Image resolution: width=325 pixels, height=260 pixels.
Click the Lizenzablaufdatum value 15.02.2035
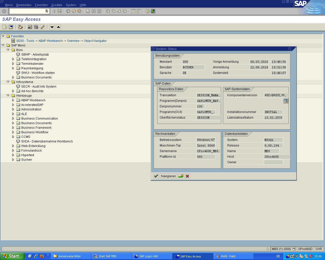tap(273, 118)
